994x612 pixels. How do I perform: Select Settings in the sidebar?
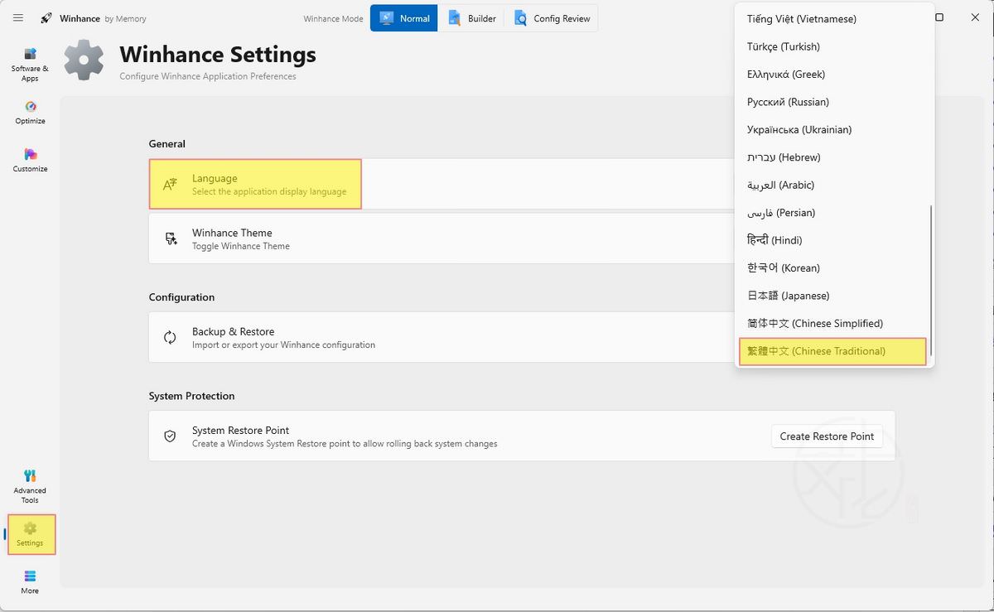30,534
